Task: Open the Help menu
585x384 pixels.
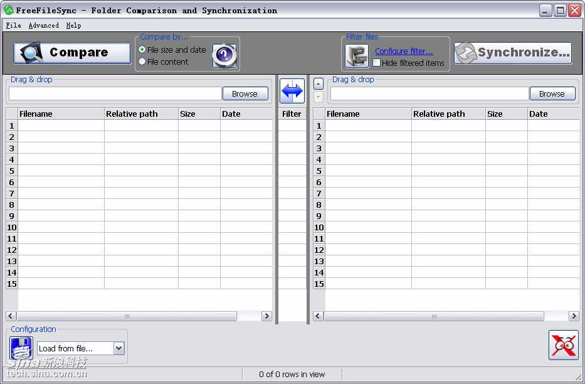Action: click(73, 25)
